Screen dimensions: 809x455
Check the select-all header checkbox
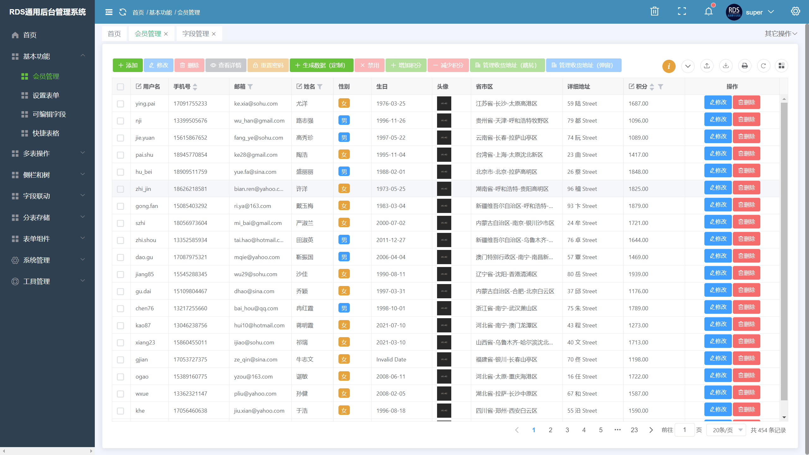(120, 87)
